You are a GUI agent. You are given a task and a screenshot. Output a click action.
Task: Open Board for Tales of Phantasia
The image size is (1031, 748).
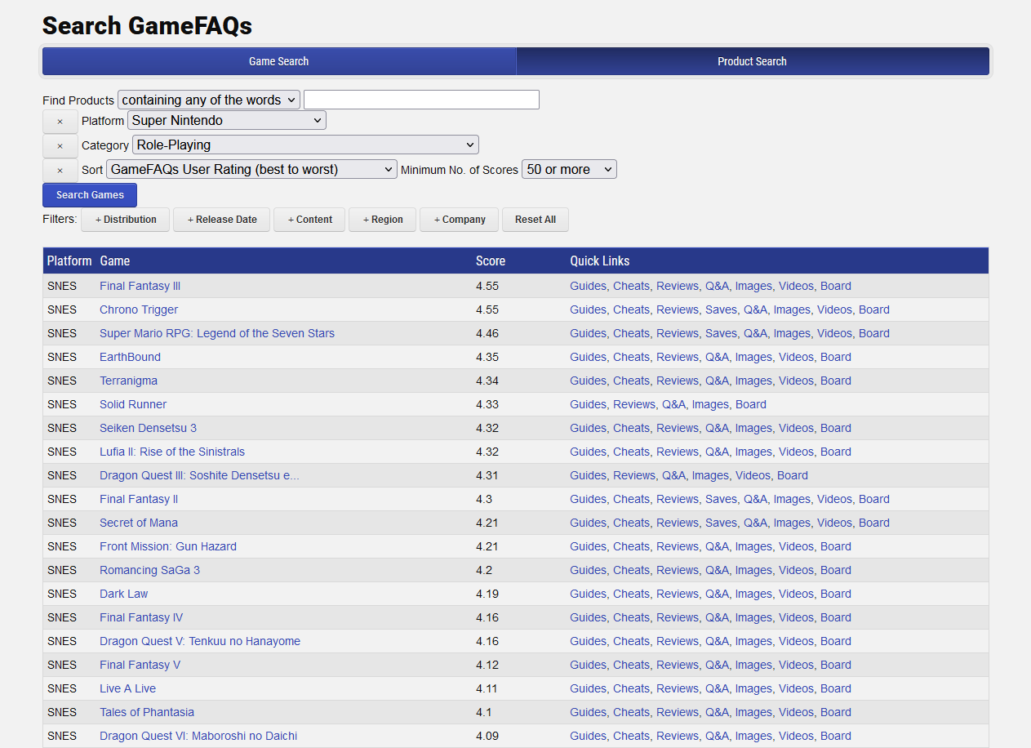tap(836, 712)
